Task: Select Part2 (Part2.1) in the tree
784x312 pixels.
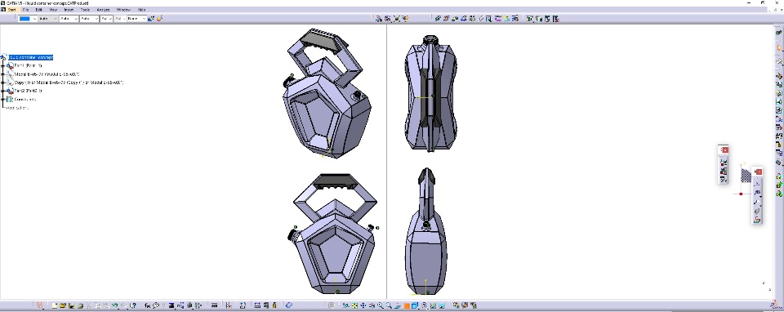Action: point(28,91)
